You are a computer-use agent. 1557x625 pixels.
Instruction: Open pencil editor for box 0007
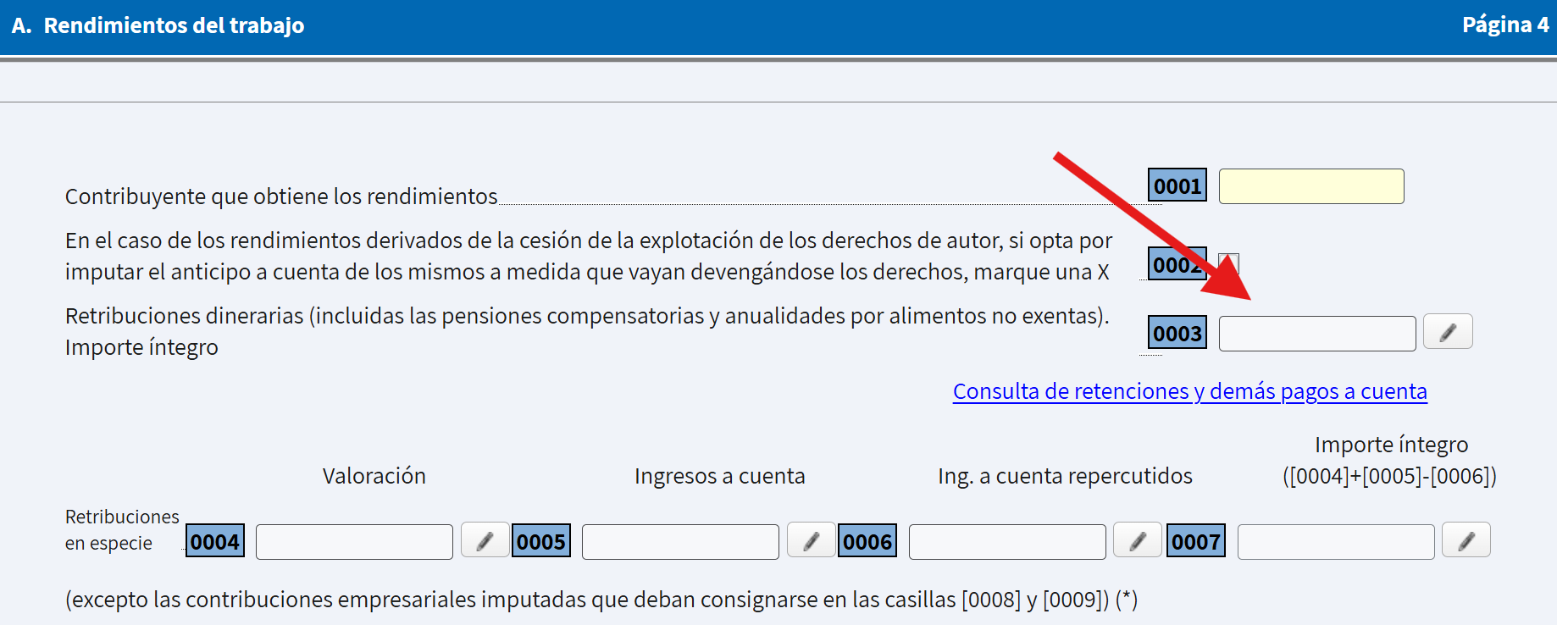[1466, 540]
